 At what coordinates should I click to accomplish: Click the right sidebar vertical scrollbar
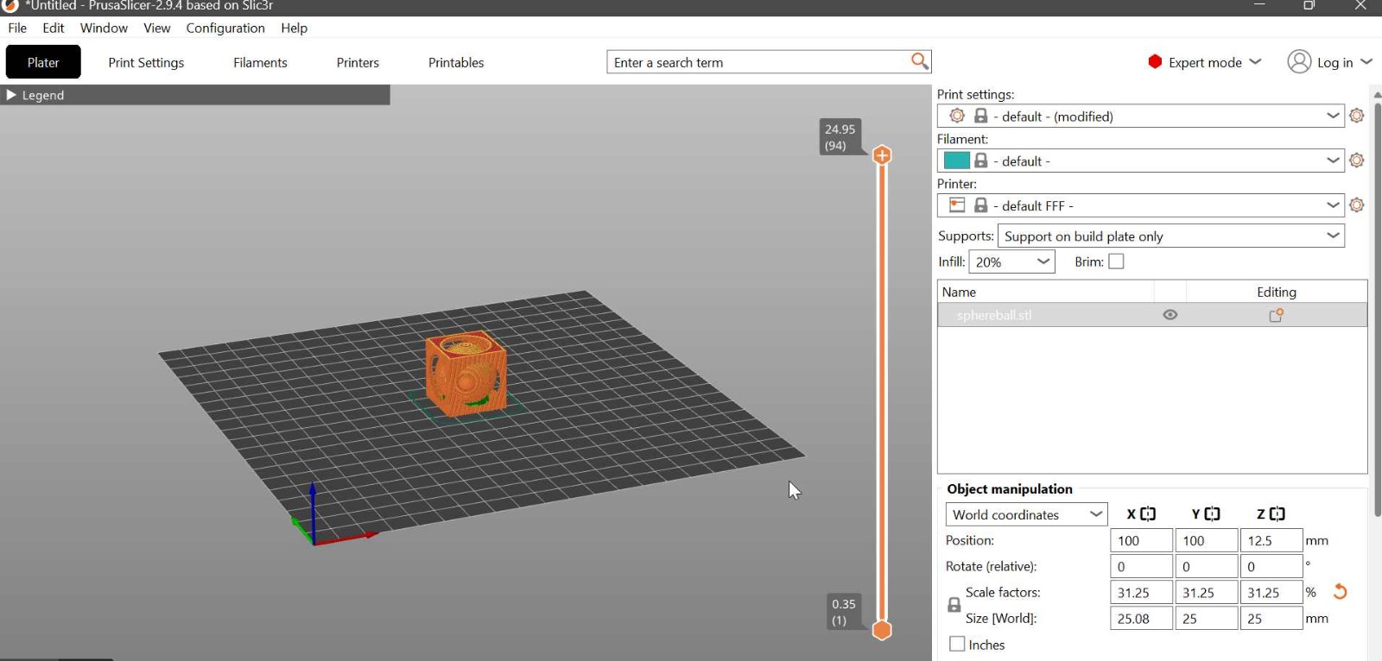tap(1377, 311)
